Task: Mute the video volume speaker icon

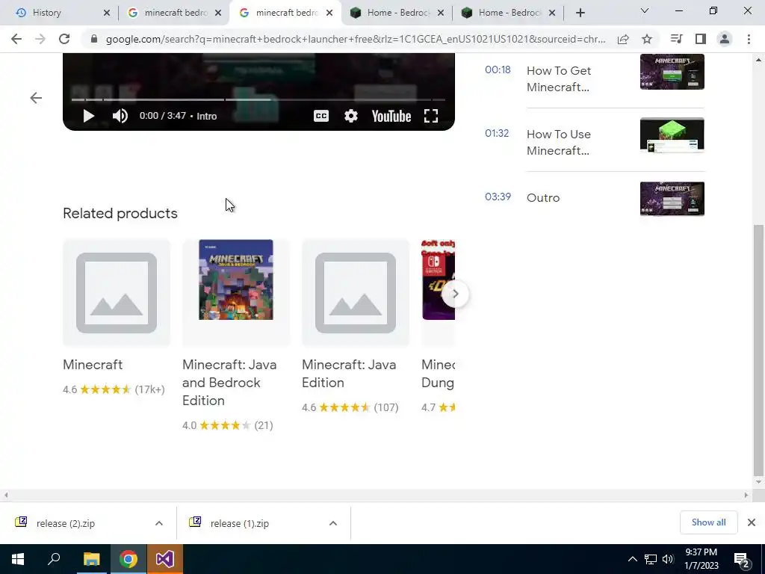Action: (120, 116)
